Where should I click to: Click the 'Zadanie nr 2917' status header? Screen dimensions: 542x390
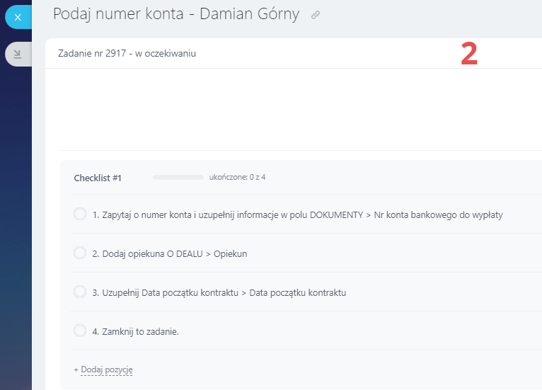(127, 53)
